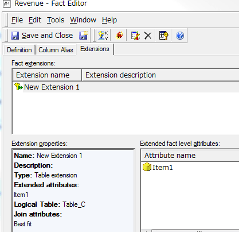Image resolution: width=239 pixels, height=232 pixels.
Task: Click the Revenue Fact Editor window icon
Action: [x=7, y=4]
